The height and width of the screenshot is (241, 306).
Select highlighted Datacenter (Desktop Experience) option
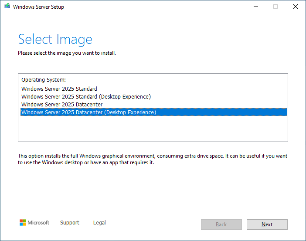154,112
